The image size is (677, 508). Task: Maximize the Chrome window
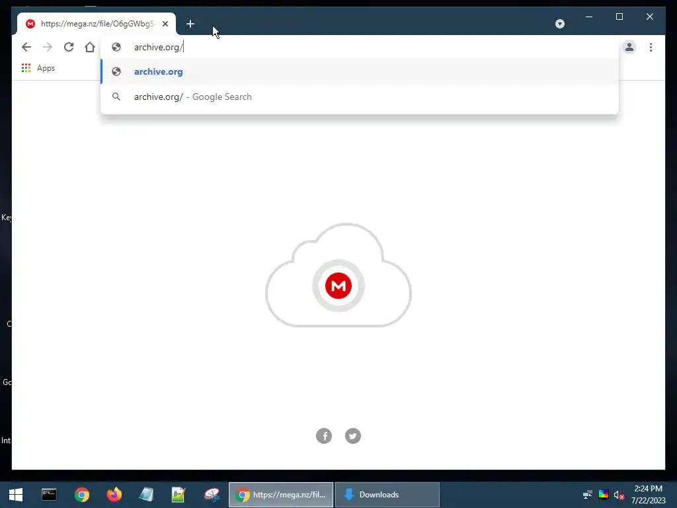coord(619,17)
